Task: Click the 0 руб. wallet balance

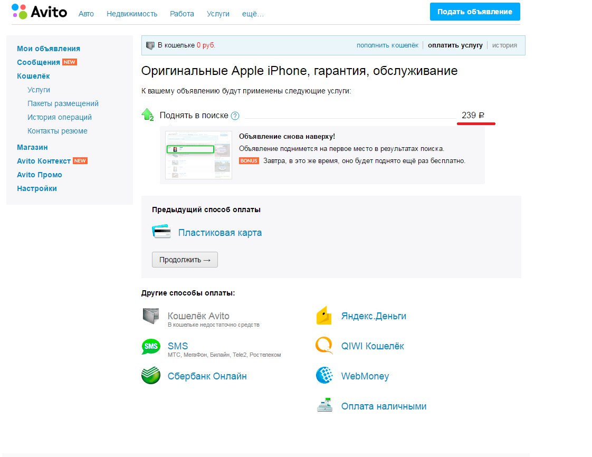Action: (206, 45)
